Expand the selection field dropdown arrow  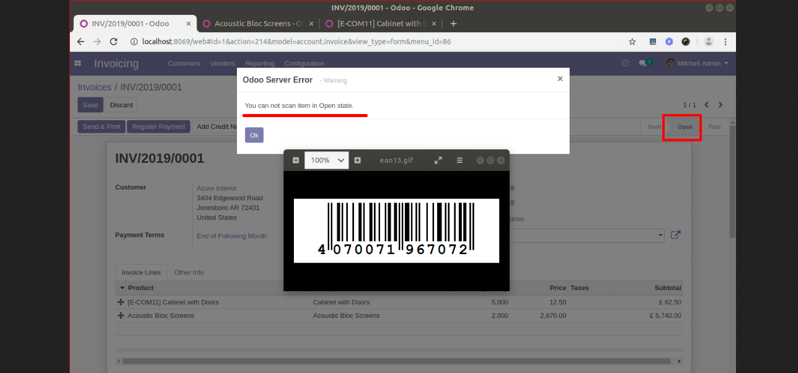click(x=660, y=236)
